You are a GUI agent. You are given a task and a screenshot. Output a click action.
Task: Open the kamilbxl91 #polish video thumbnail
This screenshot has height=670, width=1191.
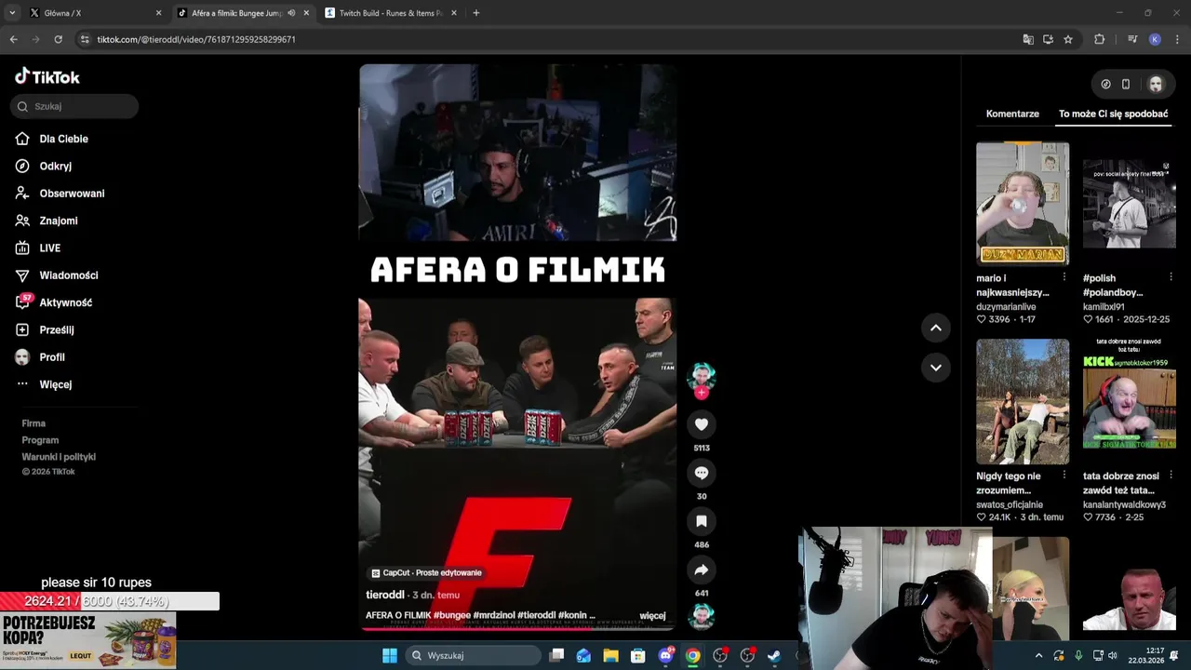pos(1130,203)
